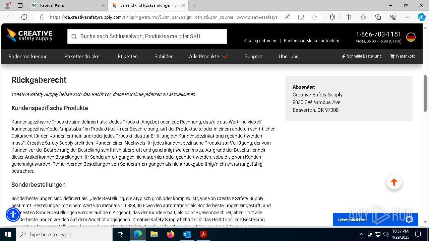Open Browser essentials heart icon

coord(393,17)
